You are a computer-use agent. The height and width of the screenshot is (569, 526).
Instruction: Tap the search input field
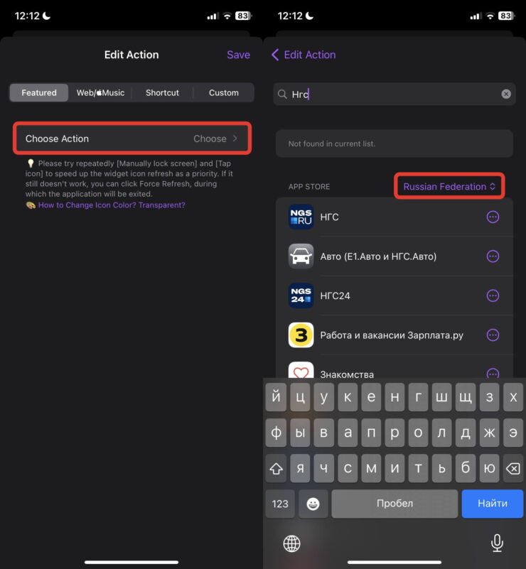point(391,94)
